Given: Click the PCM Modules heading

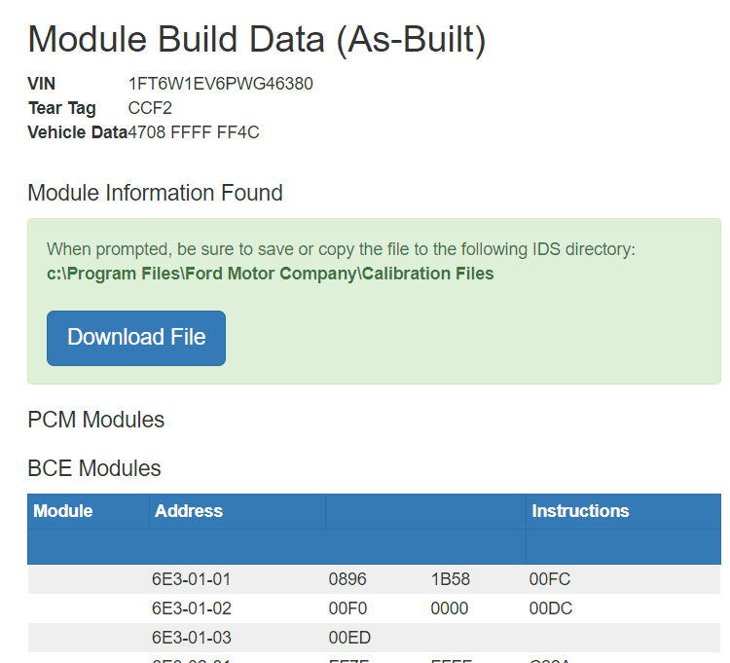Looking at the screenshot, I should click(x=95, y=420).
